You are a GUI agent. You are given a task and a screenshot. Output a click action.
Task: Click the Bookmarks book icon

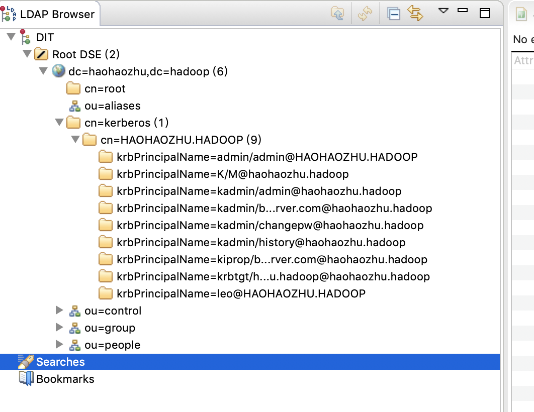click(x=24, y=378)
